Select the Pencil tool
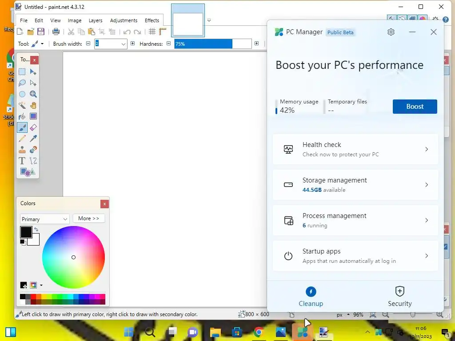455x341 pixels. coord(22,139)
